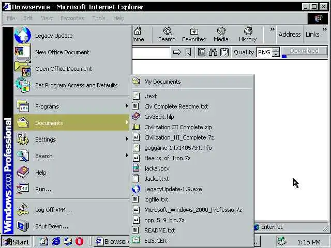Increase Quality with the up spinner arrow

[276, 50]
